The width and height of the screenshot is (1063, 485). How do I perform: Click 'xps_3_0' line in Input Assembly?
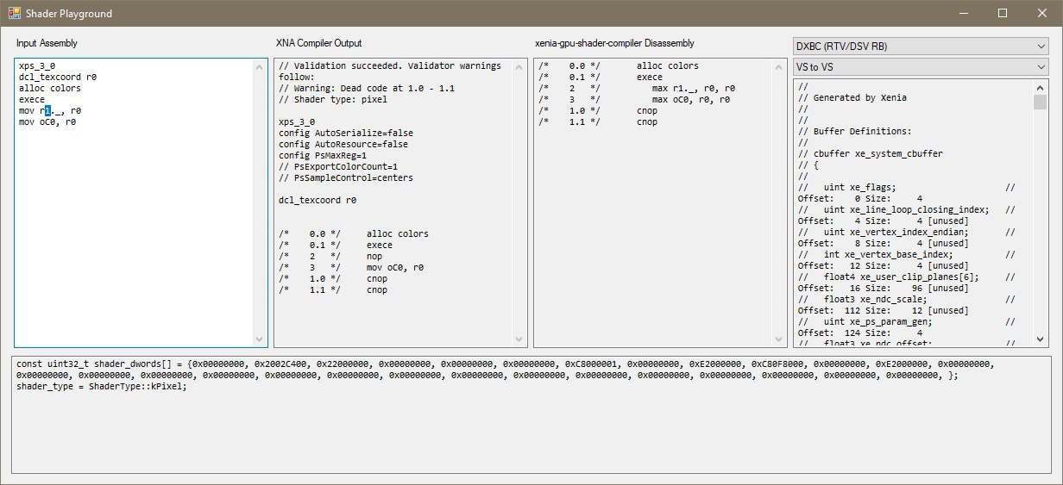37,65
